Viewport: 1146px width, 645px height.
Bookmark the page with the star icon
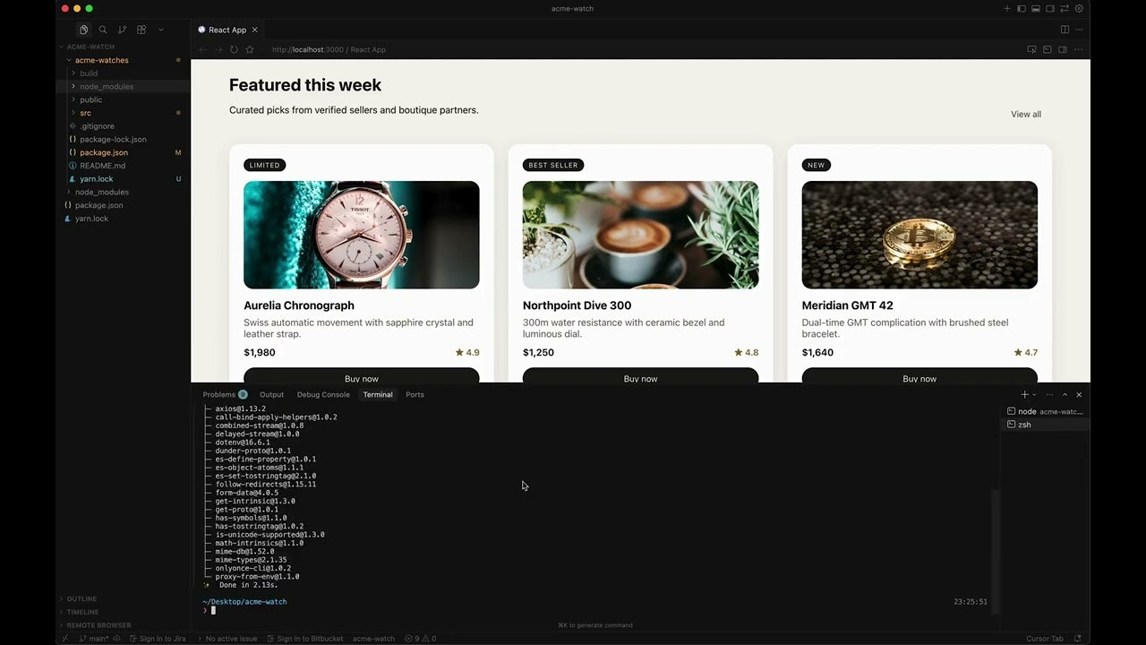click(250, 50)
